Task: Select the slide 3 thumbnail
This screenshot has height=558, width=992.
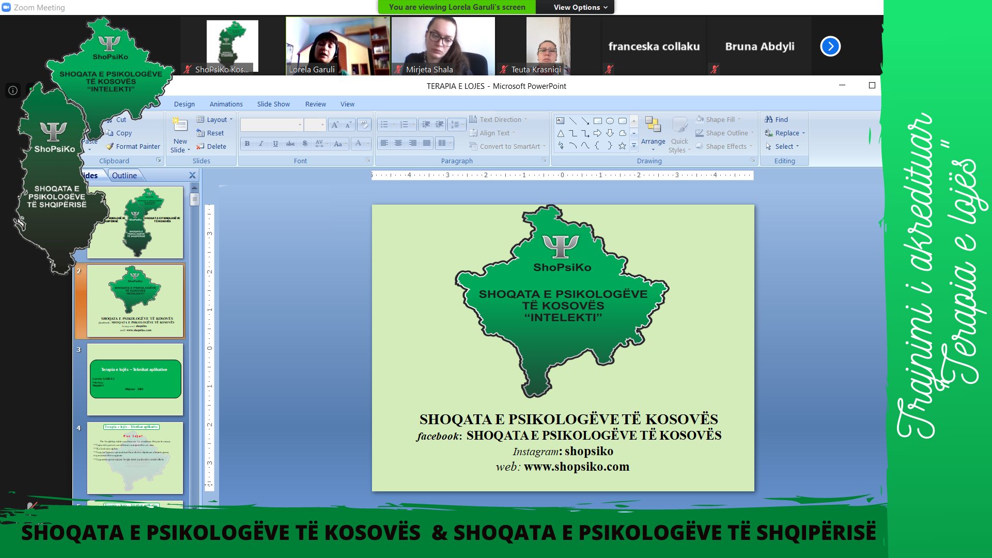Action: (x=135, y=379)
